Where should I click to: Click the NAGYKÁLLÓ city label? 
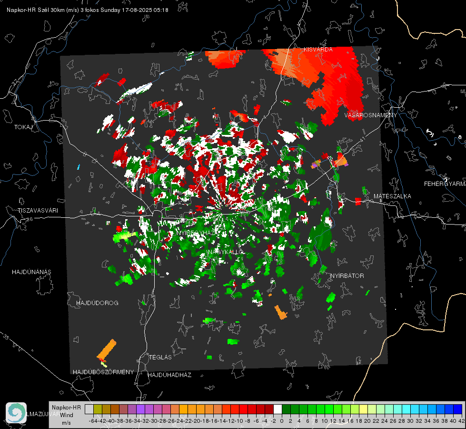tap(226, 252)
